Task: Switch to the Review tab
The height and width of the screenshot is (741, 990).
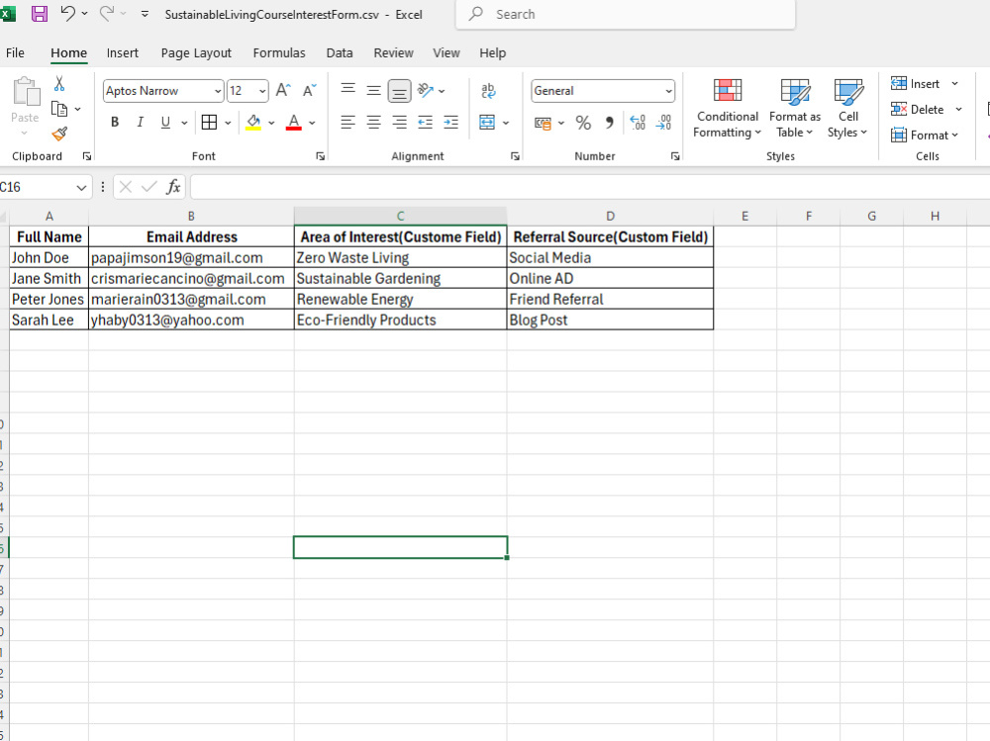Action: [x=393, y=53]
